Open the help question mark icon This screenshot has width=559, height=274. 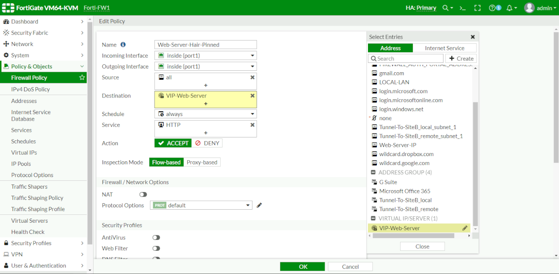tap(492, 8)
